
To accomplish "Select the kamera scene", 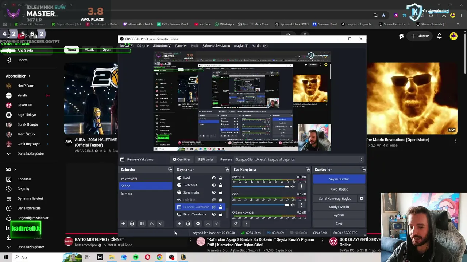I will click(146, 194).
